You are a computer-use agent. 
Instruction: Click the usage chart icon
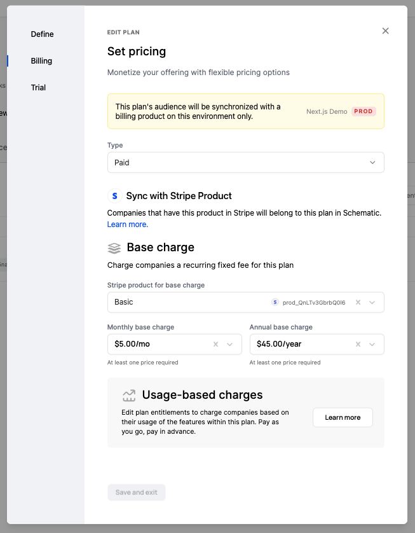click(129, 396)
